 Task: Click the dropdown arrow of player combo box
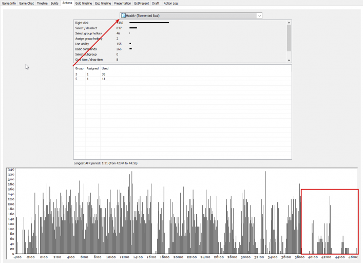coord(259,16)
